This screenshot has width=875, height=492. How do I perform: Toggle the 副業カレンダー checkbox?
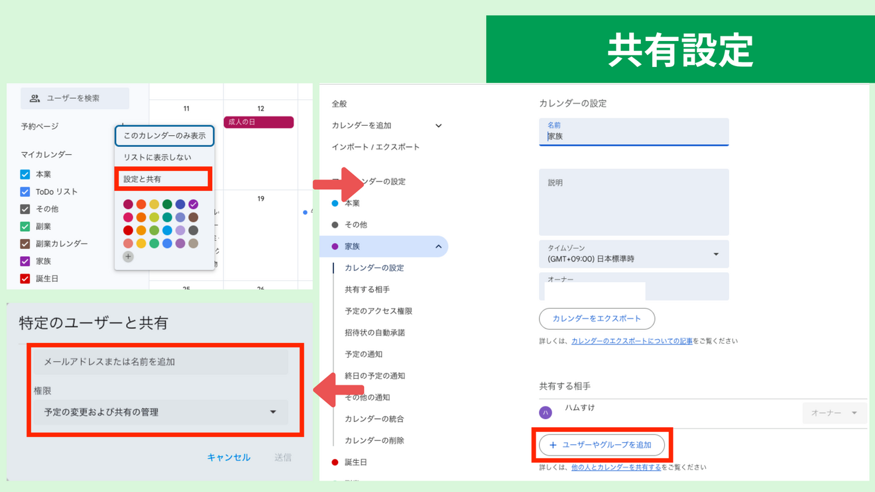pos(25,244)
